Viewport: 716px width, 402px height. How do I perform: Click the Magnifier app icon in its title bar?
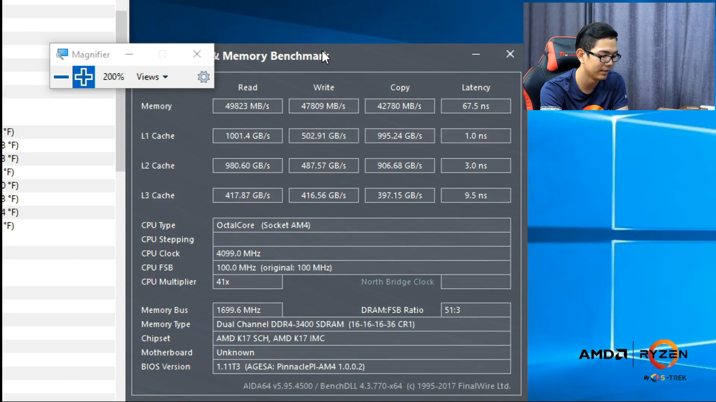(62, 54)
